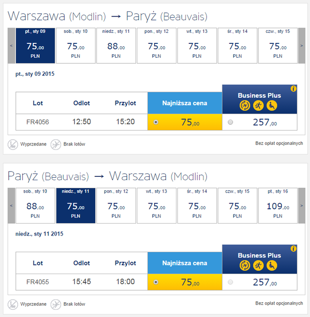Choose return date pt., sty 16 for 109,00

tap(278, 205)
